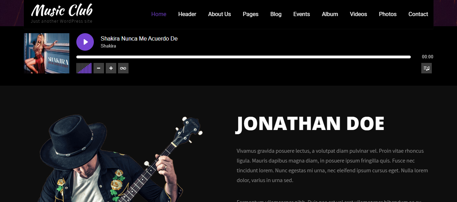457x202 pixels.
Task: Click the purple volume level bars
Action: coord(84,68)
